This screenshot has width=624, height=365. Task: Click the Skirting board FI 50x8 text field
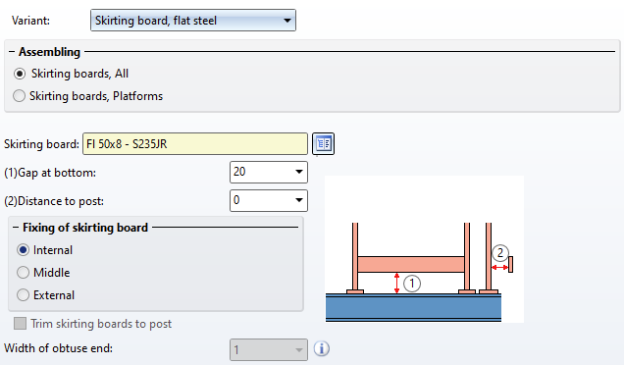[195, 143]
